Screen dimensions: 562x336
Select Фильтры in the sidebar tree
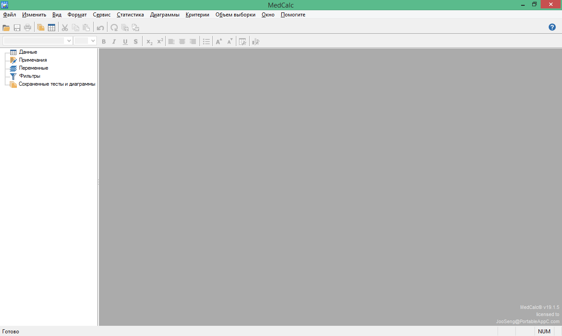click(29, 76)
